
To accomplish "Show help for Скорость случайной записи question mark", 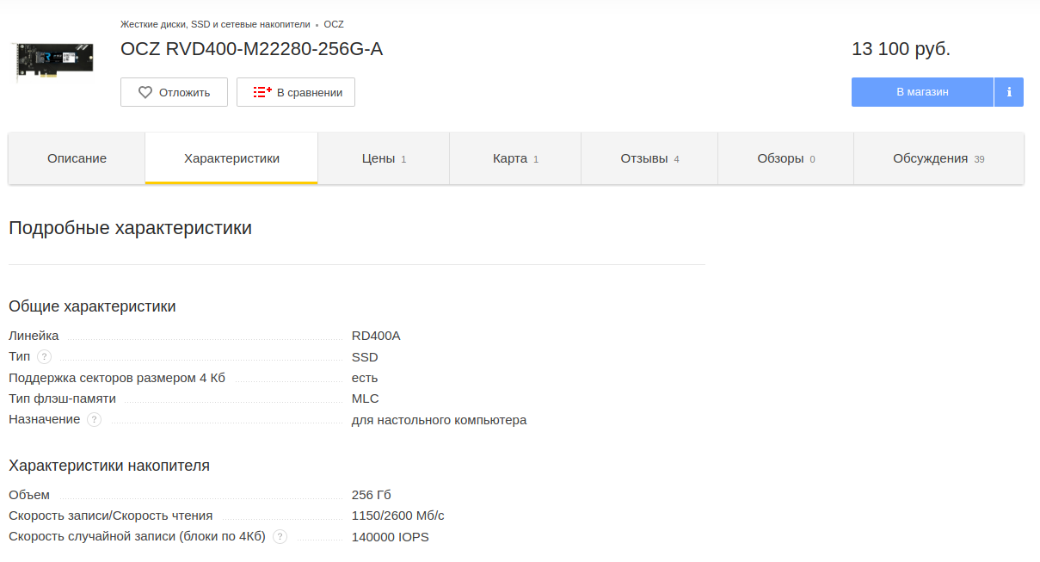I will [x=280, y=536].
